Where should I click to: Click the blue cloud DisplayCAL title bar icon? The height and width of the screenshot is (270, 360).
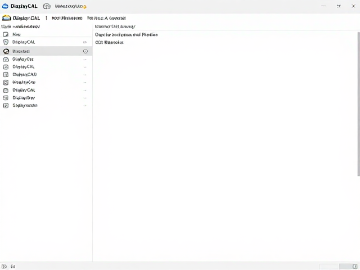(x=5, y=6)
